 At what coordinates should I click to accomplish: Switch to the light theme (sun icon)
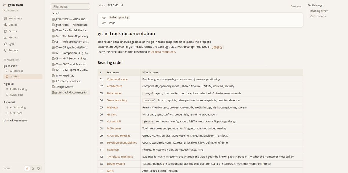(27, 168)
